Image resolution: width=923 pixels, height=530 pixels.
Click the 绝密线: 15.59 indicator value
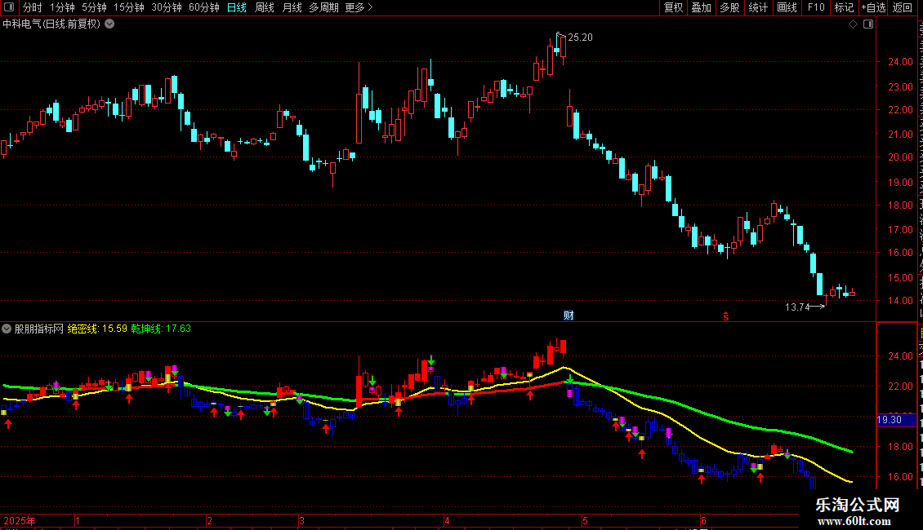(x=97, y=329)
